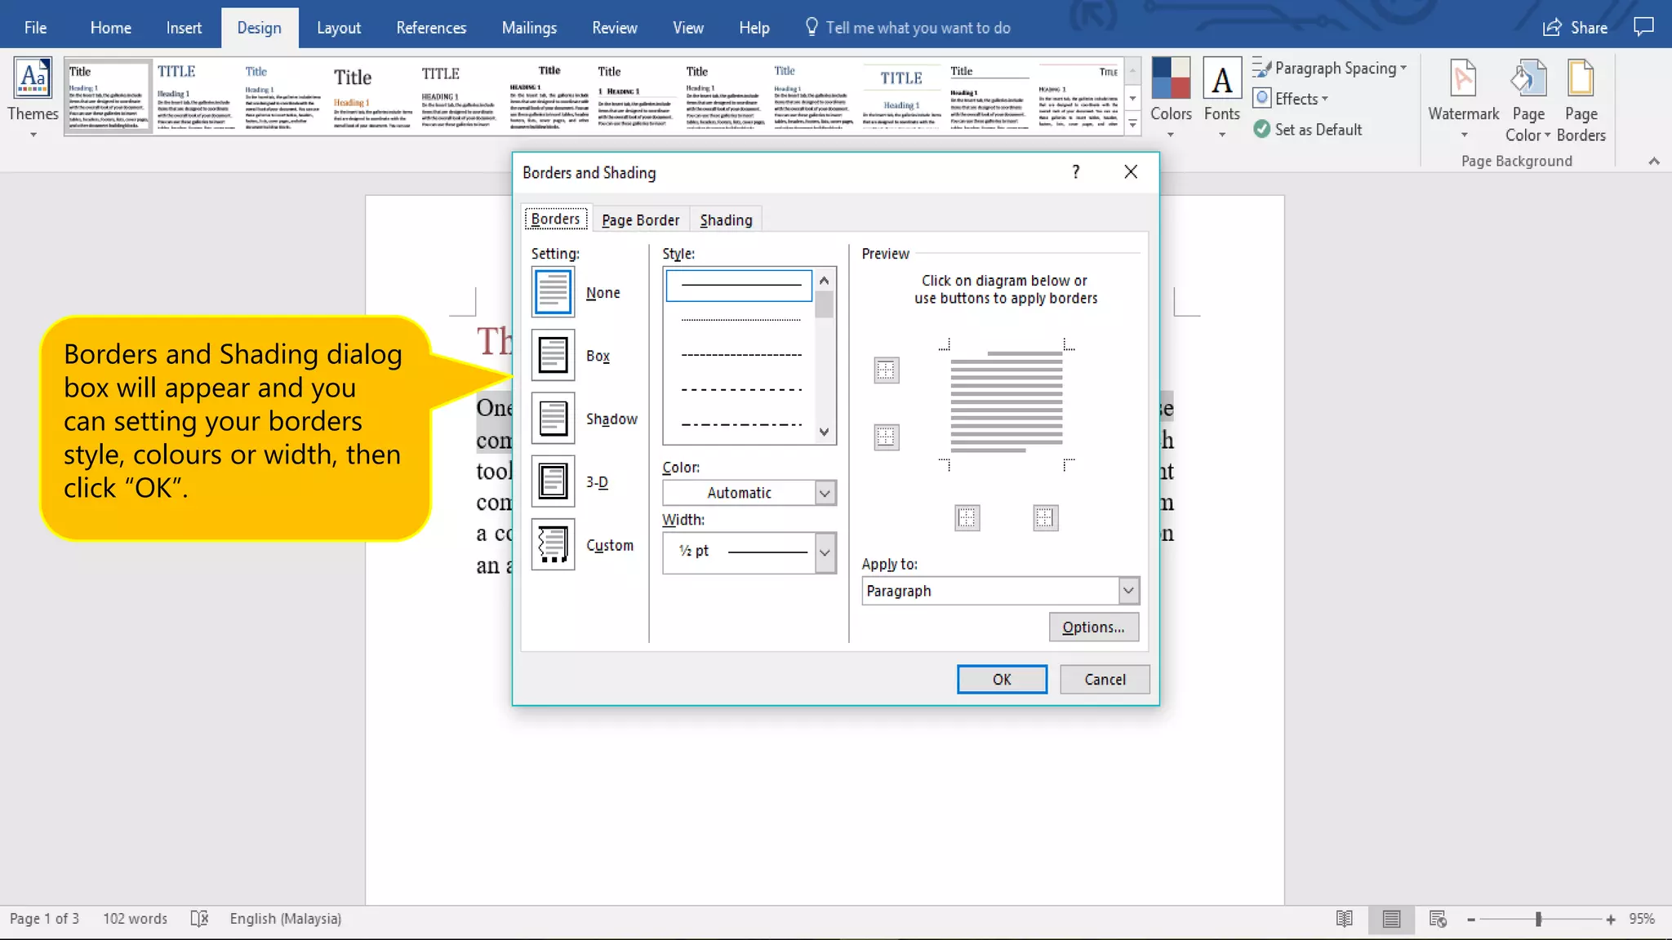This screenshot has height=940, width=1672.
Task: Select the dotted line border style
Action: (x=740, y=321)
